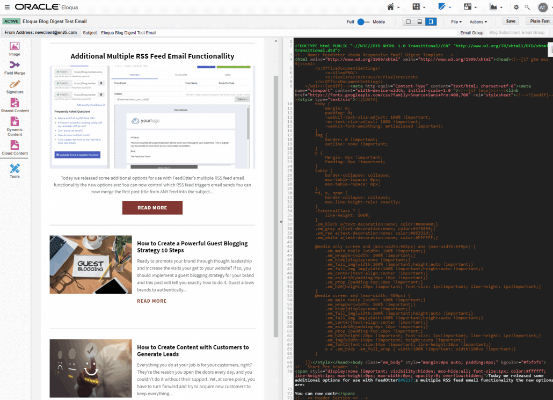
Task: Open the AT user avatar menu
Action: [x=542, y=7]
